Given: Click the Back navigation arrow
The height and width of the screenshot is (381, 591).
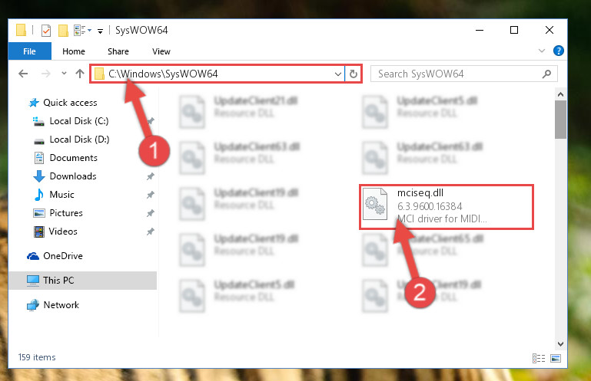Looking at the screenshot, I should (23, 74).
